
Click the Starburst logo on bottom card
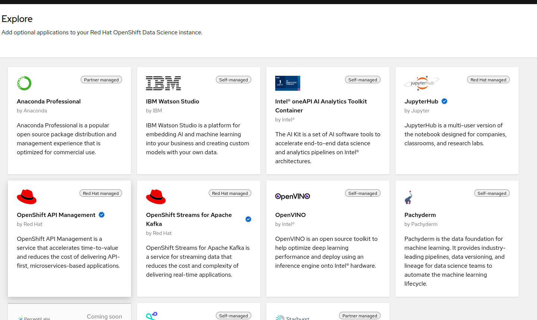pos(292,317)
